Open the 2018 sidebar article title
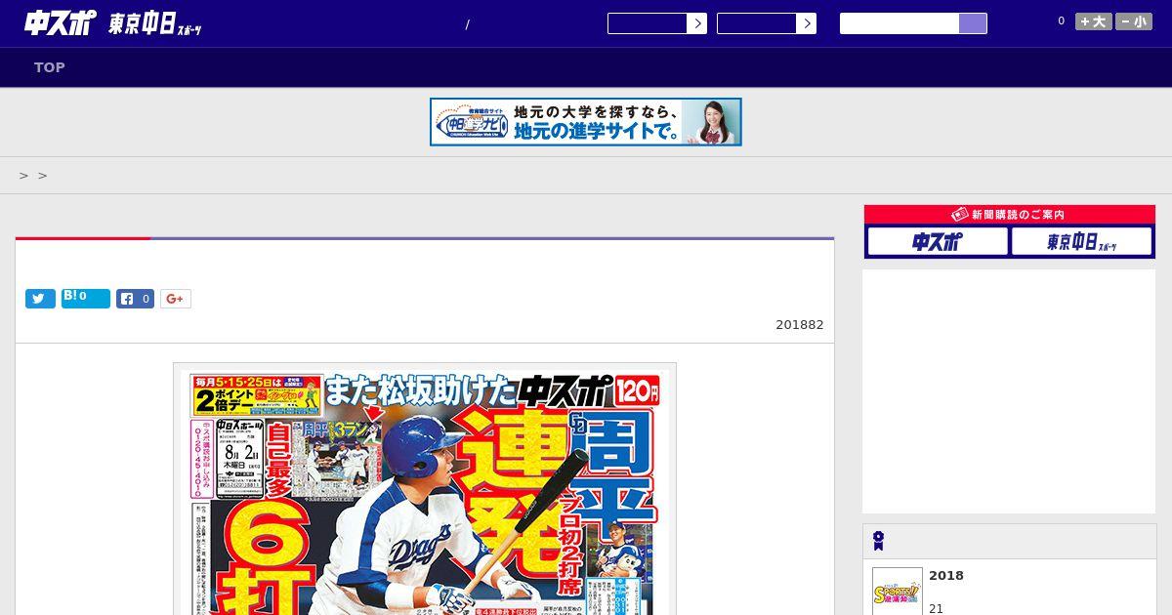The height and width of the screenshot is (615, 1172). click(x=946, y=576)
